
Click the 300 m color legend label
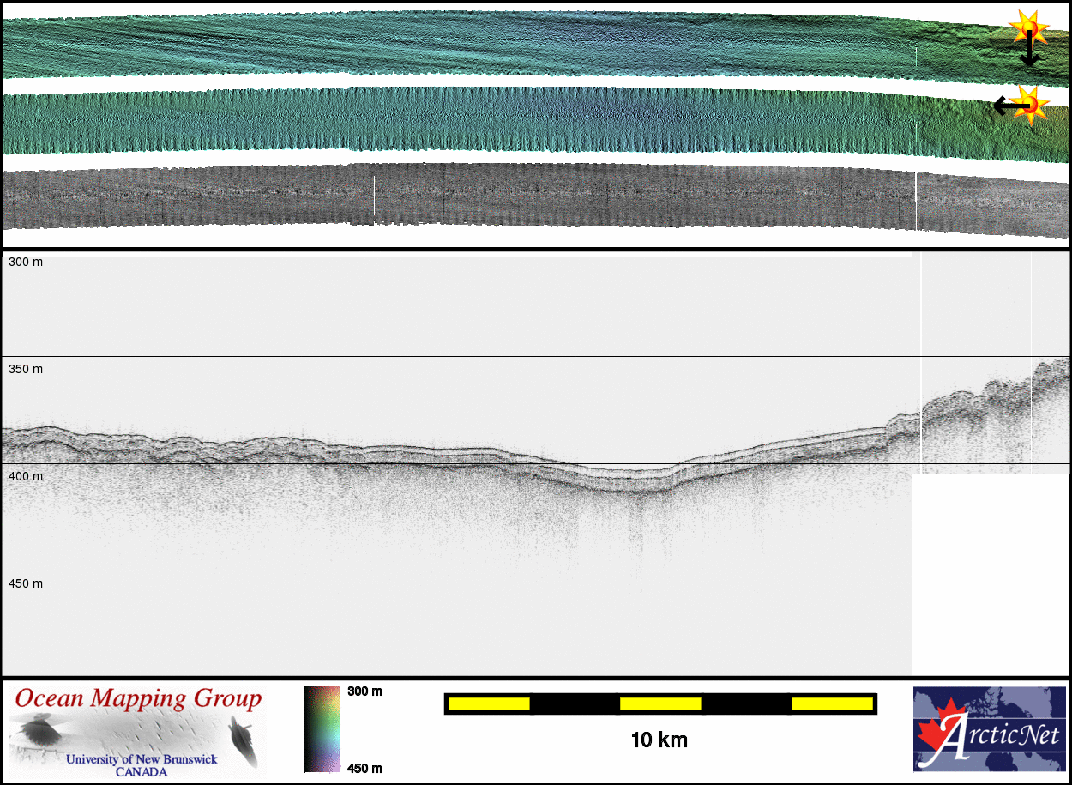tap(364, 691)
